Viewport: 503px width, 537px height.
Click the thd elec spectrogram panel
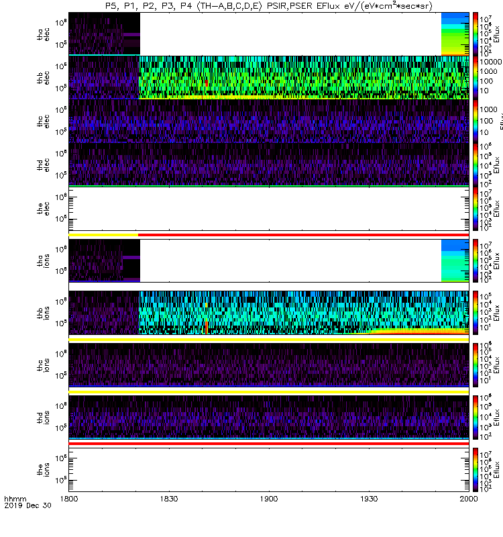(269, 164)
